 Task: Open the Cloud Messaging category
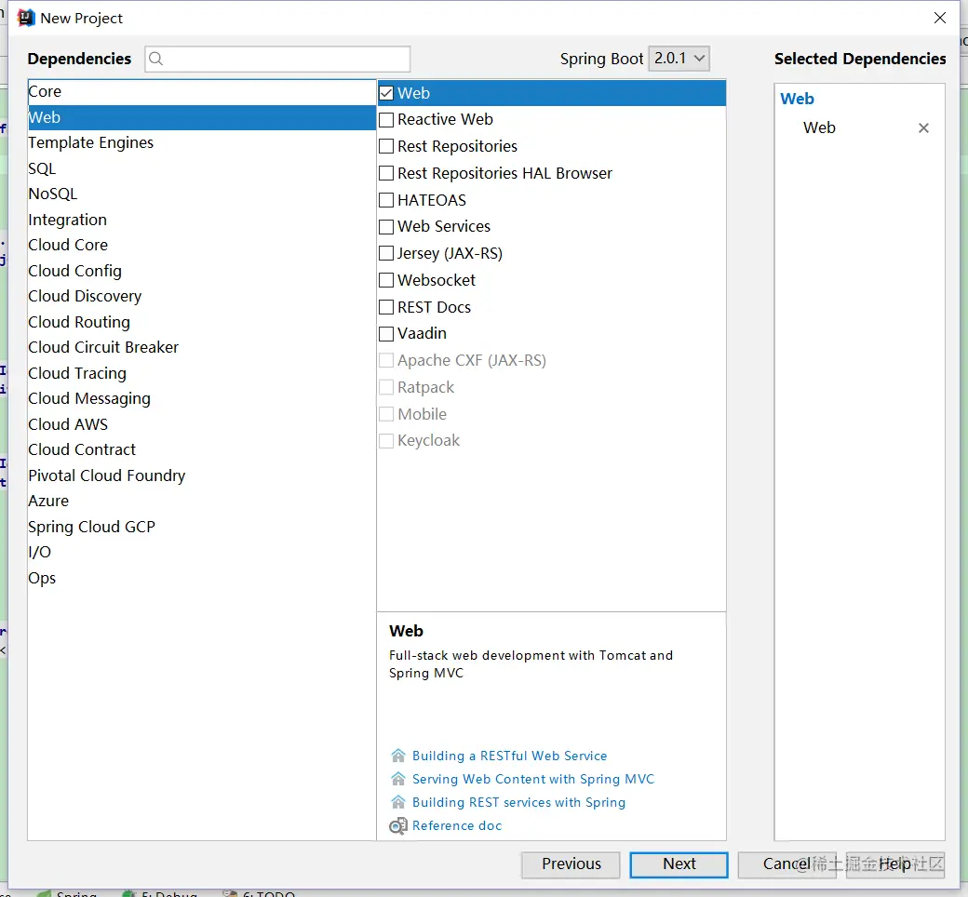tap(202, 399)
